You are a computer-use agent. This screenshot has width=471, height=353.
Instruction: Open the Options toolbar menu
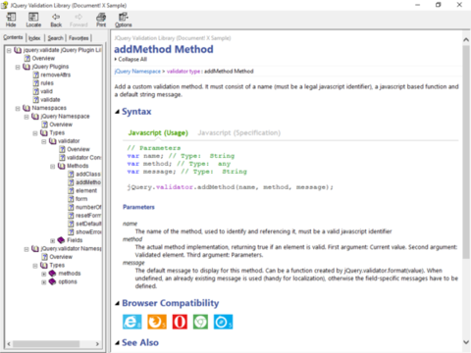click(124, 20)
